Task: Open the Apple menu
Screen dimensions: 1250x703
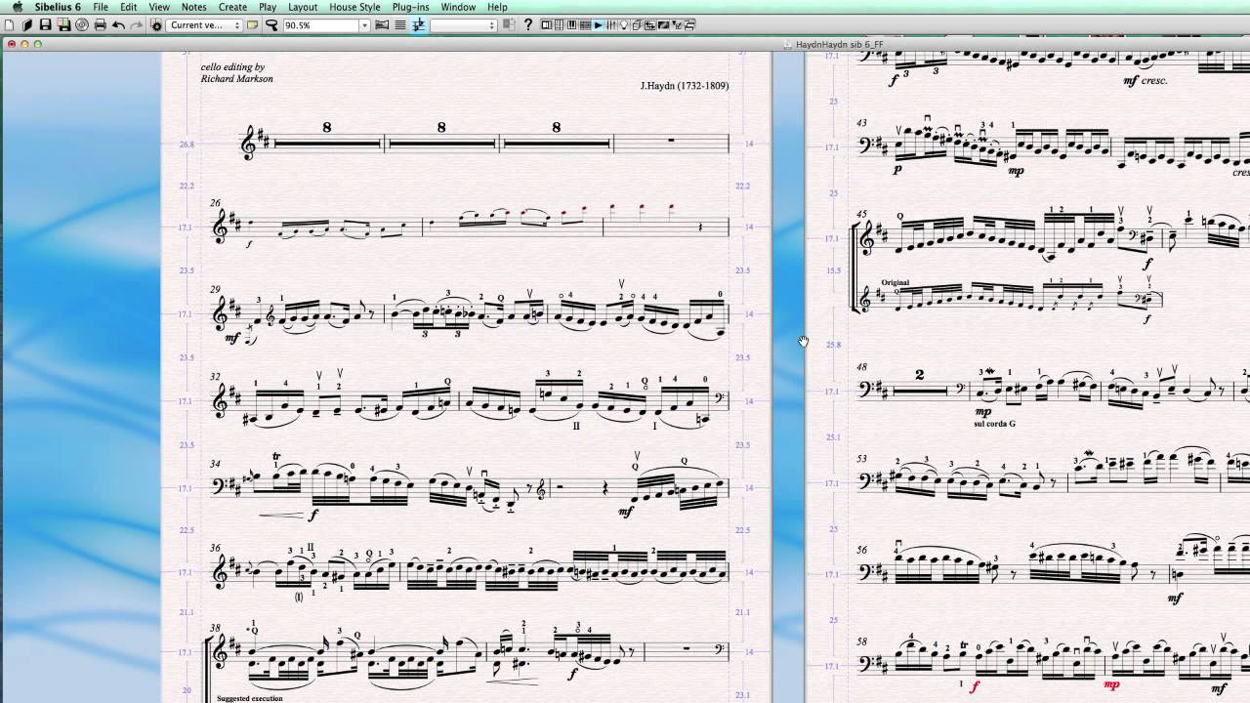Action: 17,7
